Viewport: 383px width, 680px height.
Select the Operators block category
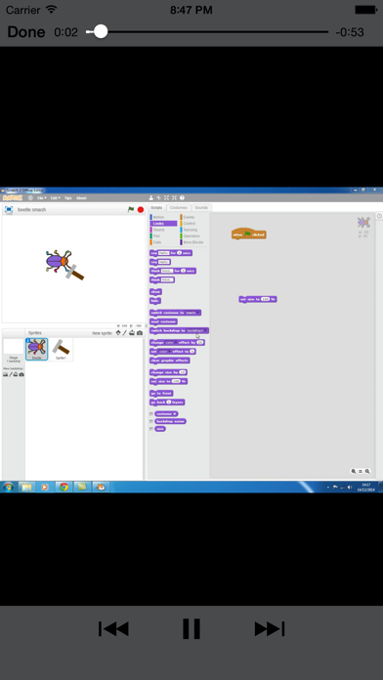pos(191,235)
